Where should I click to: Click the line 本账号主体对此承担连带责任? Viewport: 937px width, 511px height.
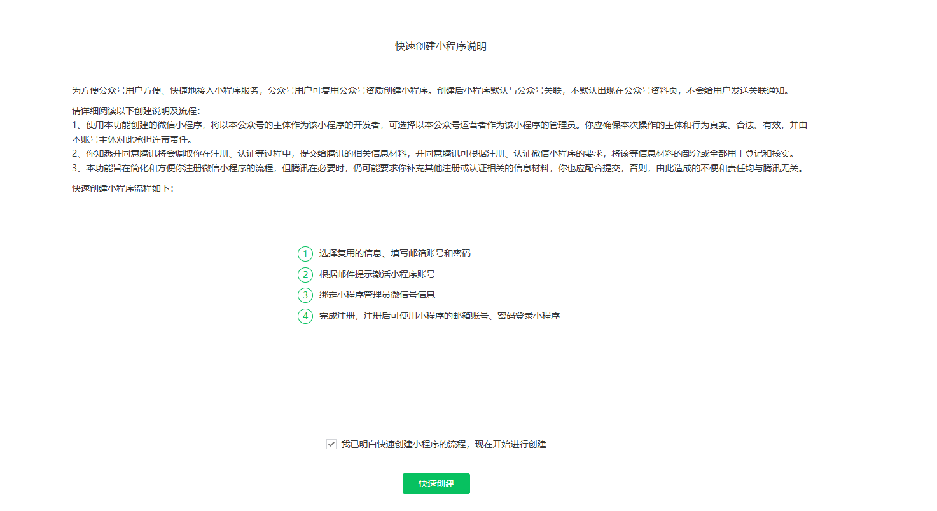pos(132,139)
